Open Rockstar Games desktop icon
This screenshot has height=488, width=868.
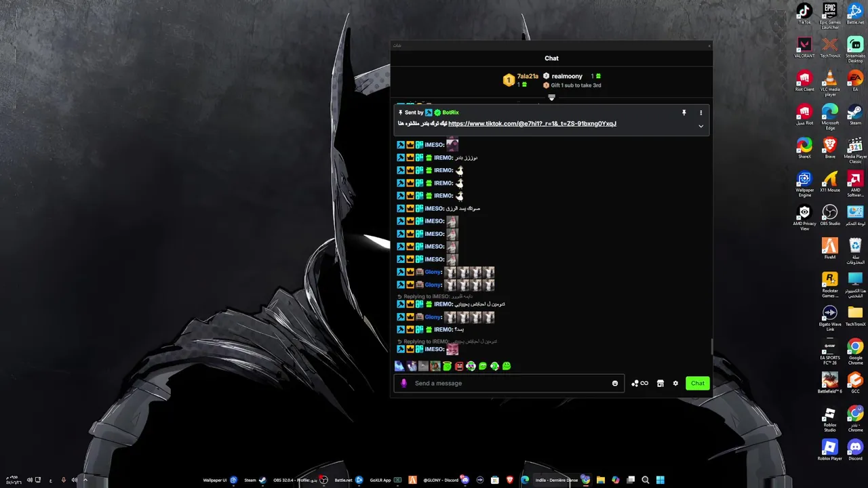click(830, 284)
